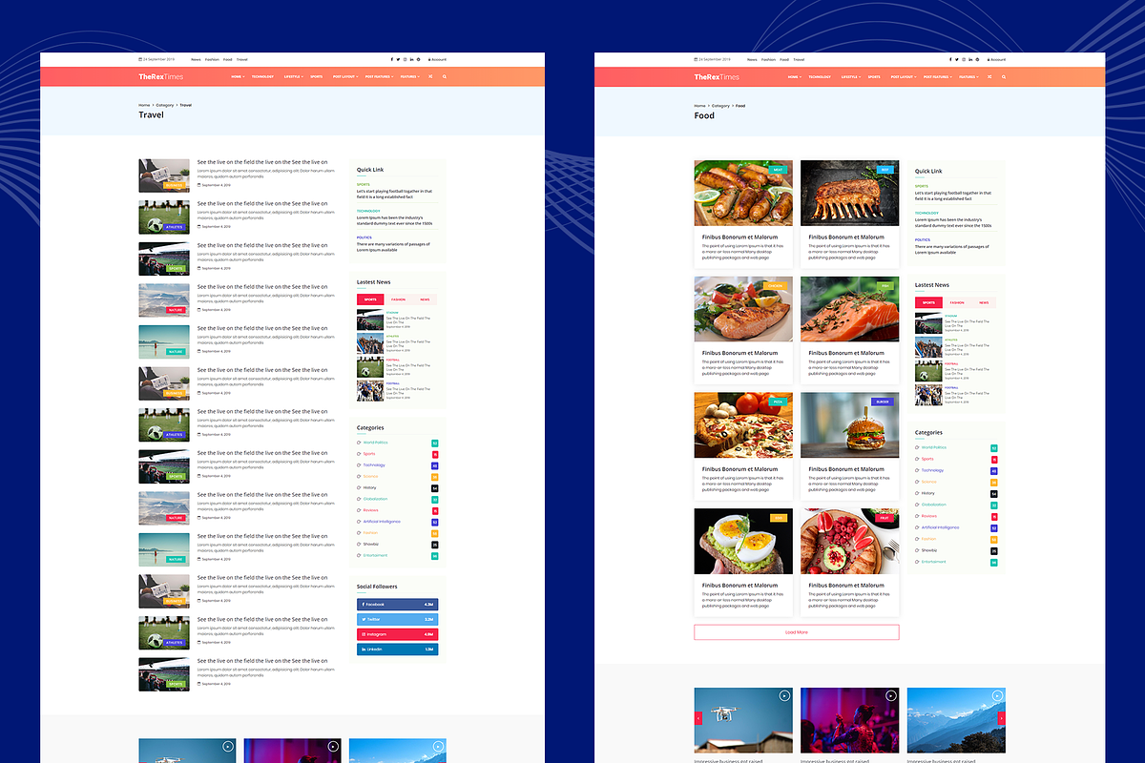Open LinkedIn followers button on Travel page
The width and height of the screenshot is (1145, 763).
pos(398,650)
